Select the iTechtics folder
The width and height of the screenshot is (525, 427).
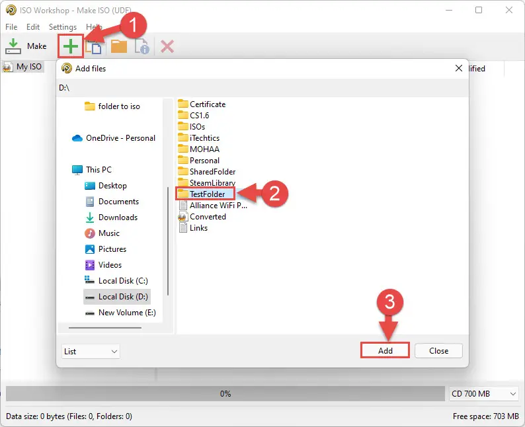coord(199,138)
